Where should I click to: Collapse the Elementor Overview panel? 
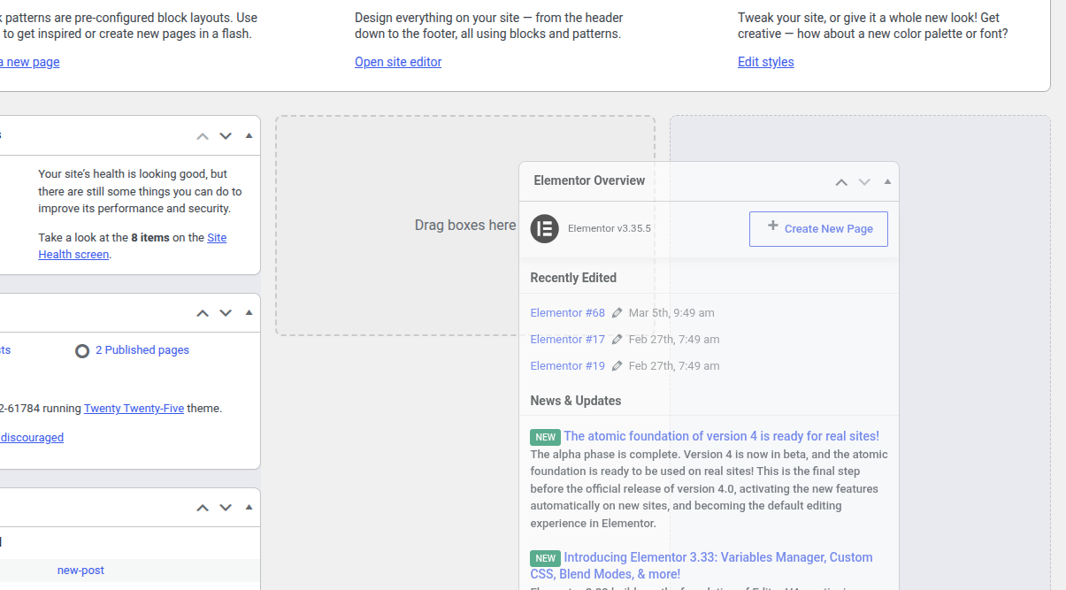[x=887, y=182]
